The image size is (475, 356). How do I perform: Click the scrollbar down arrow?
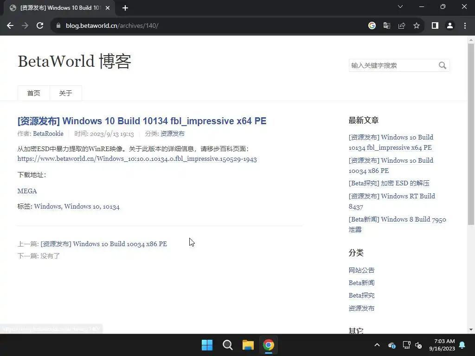click(471, 330)
